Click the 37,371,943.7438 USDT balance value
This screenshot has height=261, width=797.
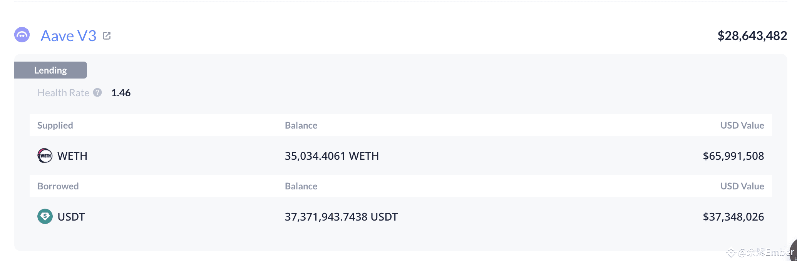341,217
